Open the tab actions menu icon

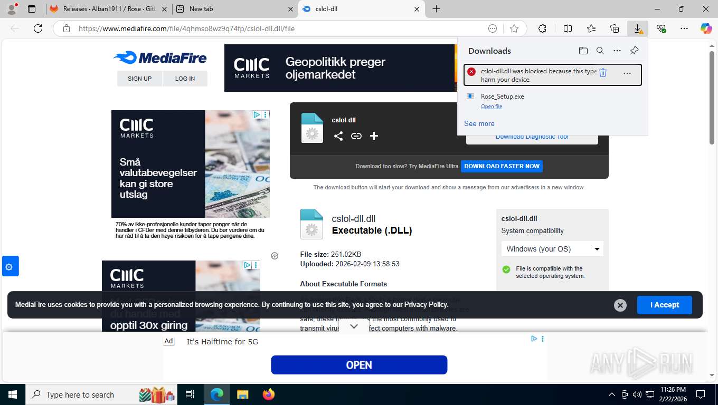coord(32,9)
